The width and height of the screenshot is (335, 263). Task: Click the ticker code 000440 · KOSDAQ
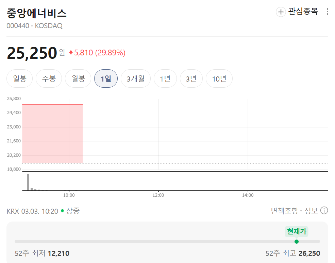(x=35, y=26)
